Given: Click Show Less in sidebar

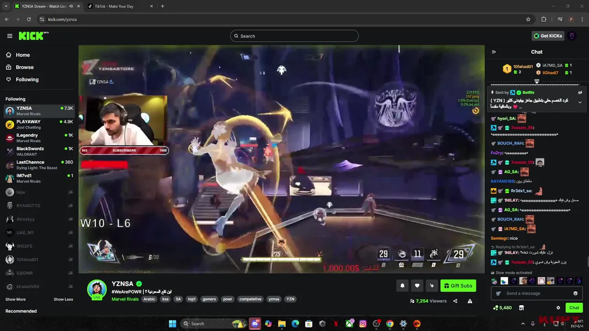Looking at the screenshot, I should point(63,299).
